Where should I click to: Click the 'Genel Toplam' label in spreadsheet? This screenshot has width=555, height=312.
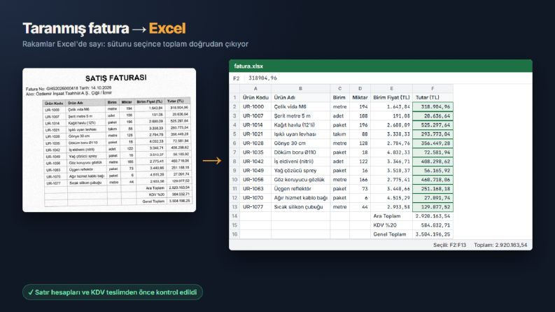391,234
